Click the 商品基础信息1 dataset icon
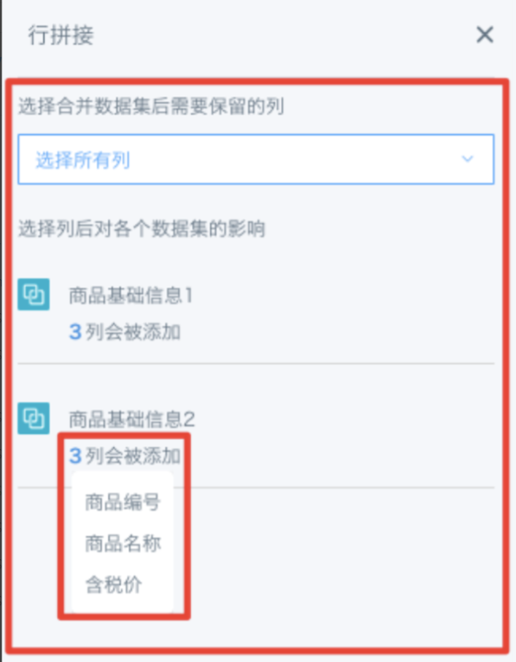Image resolution: width=516 pixels, height=662 pixels. pyautogui.click(x=34, y=294)
